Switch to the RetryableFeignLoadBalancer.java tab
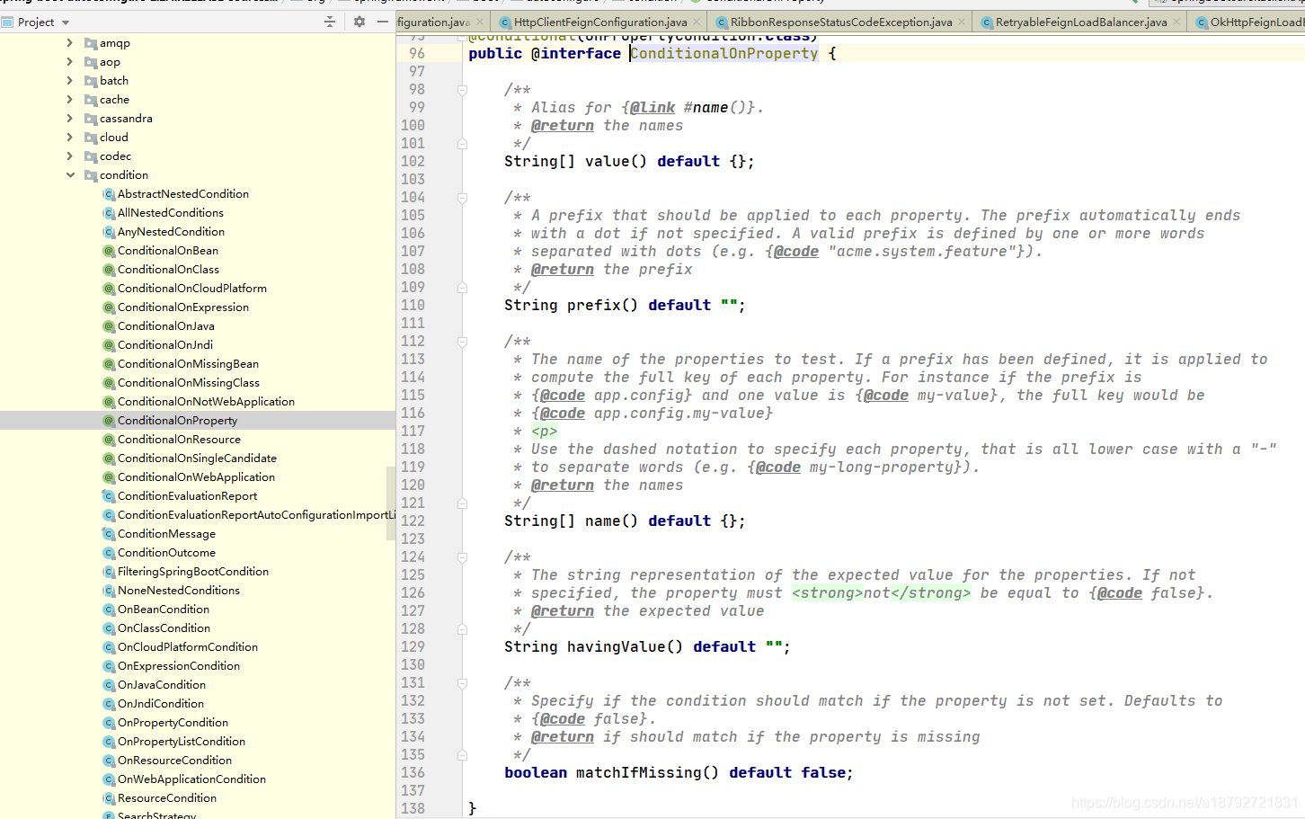 (1080, 22)
